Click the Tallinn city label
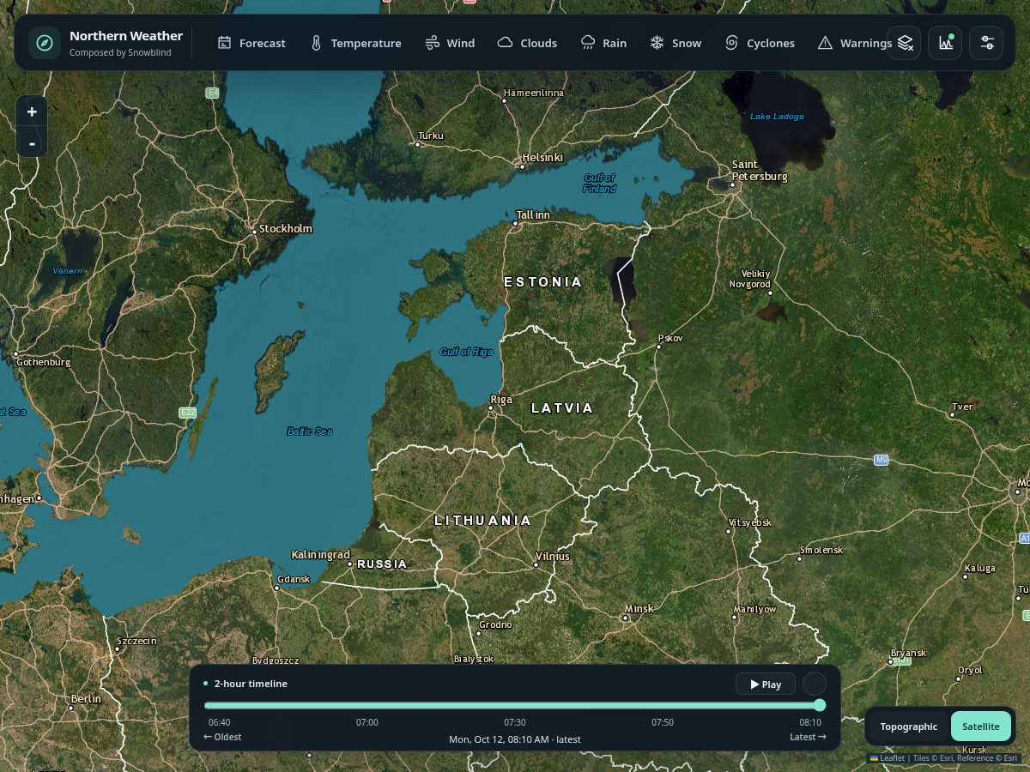The height and width of the screenshot is (772, 1030). [533, 214]
